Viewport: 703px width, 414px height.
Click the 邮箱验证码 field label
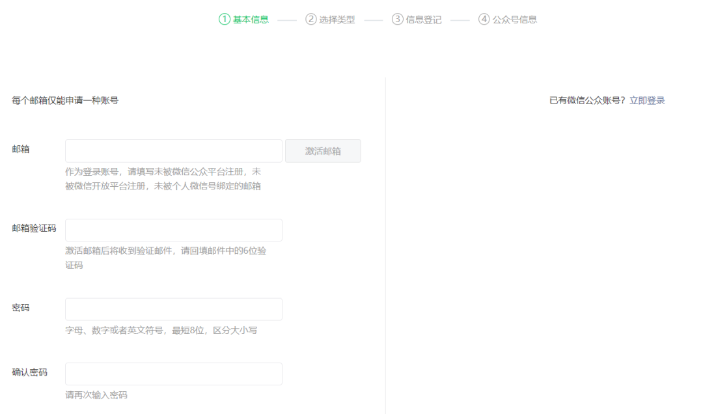pos(34,228)
